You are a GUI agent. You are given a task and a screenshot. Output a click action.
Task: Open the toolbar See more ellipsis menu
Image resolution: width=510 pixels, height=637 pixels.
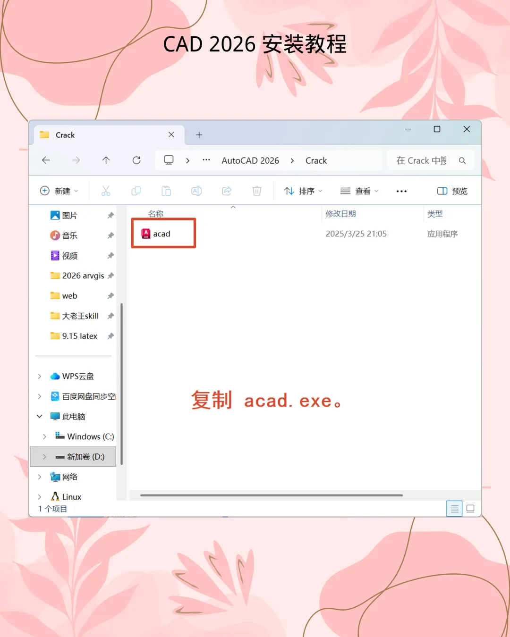(x=401, y=191)
